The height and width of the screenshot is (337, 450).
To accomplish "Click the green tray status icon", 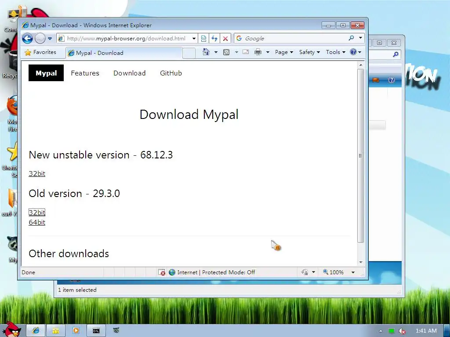I will 392,331.
